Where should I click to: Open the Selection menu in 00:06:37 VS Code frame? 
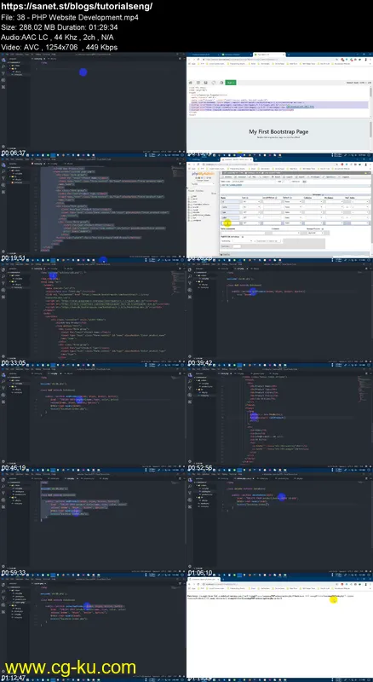20,55
